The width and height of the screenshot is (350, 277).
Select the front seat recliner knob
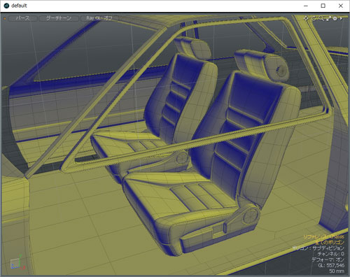coord(251,216)
